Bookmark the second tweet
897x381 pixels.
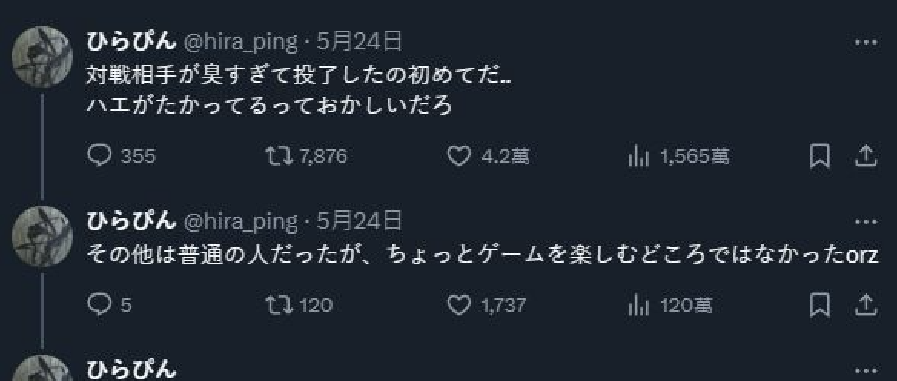coord(820,305)
